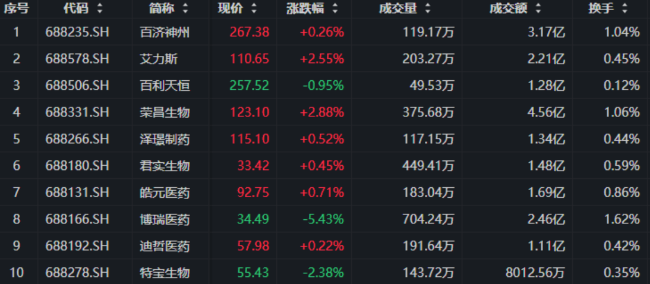Open stock code 688180.SH
The height and width of the screenshot is (284, 650).
[77, 166]
